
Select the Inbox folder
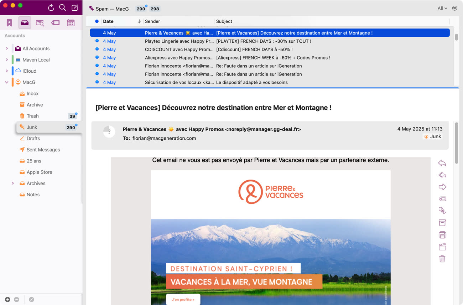32,94
